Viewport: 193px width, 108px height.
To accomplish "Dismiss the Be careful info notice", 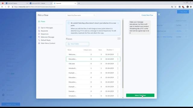I will tap(118, 23).
